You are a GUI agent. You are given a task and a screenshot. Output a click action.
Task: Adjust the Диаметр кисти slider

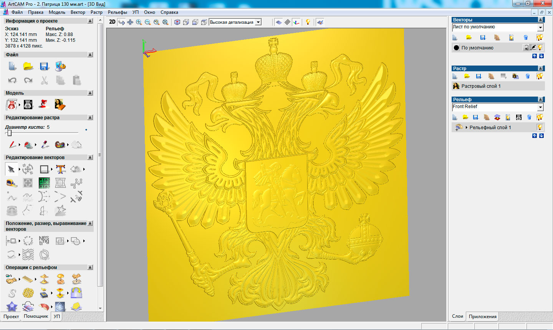[10, 133]
